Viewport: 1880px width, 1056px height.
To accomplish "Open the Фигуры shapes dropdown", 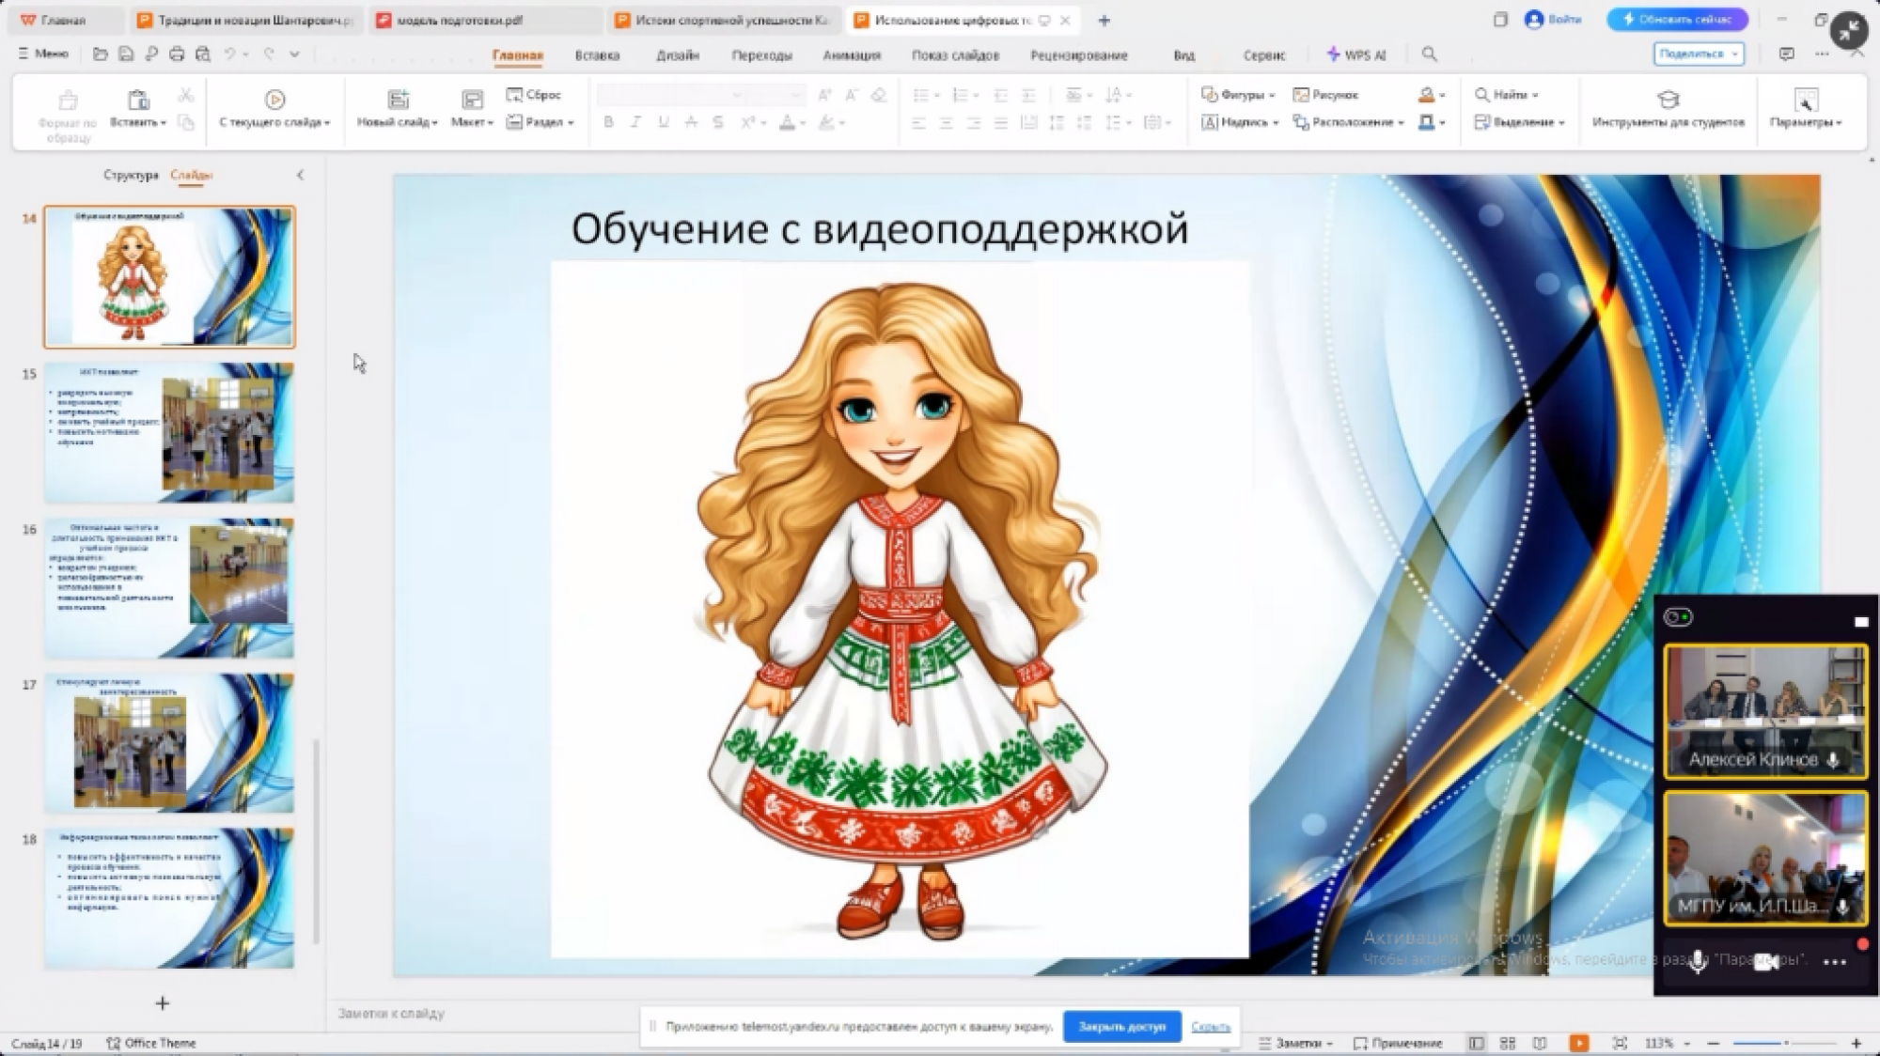I will click(1239, 95).
